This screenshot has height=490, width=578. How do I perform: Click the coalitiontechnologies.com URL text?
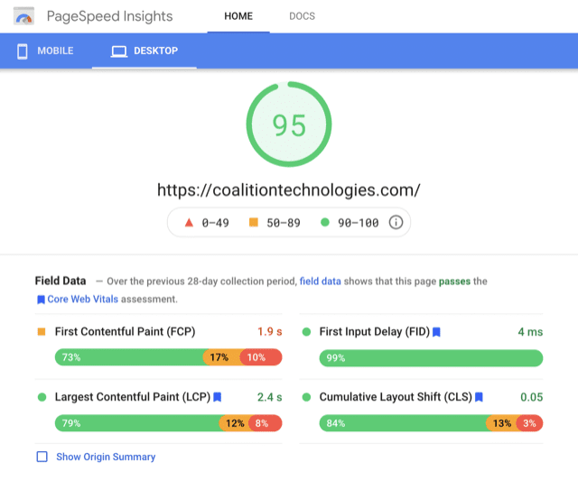289,190
